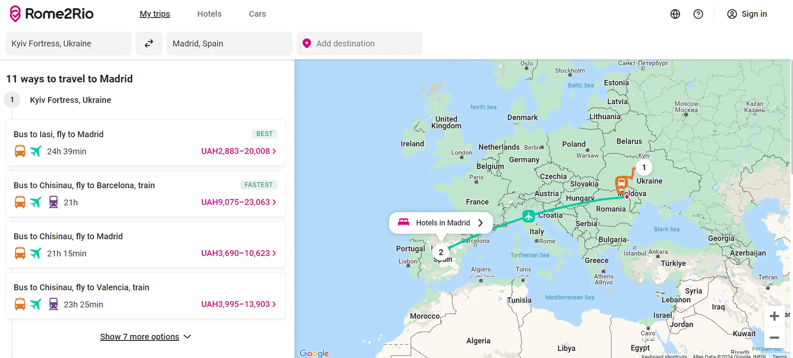Viewport: 793px width, 358px height.
Task: Click the destination field 'Madrid, Spain'
Action: (230, 43)
